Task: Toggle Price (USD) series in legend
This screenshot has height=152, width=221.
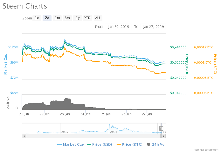Action: tap(100, 145)
